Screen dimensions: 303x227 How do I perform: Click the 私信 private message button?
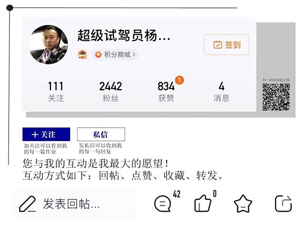point(101,134)
